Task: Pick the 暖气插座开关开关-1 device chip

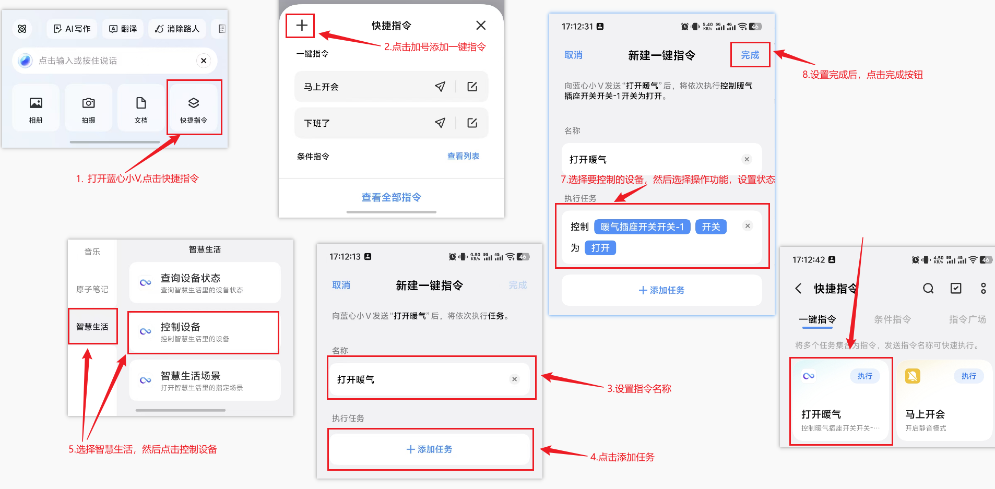Action: (x=642, y=227)
